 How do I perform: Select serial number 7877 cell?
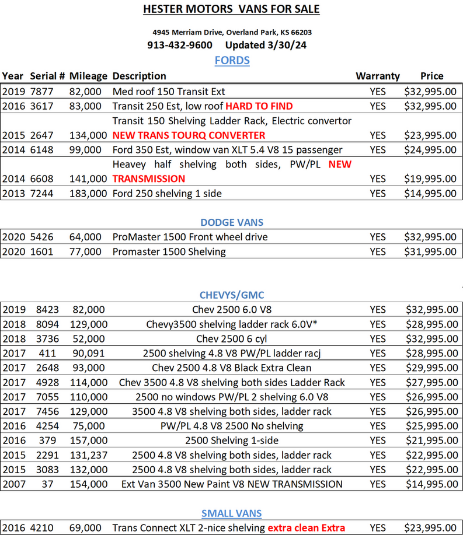click(41, 92)
